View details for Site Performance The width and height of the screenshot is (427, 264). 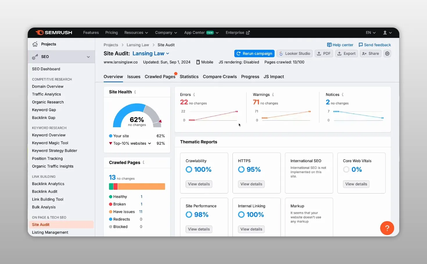(199, 229)
